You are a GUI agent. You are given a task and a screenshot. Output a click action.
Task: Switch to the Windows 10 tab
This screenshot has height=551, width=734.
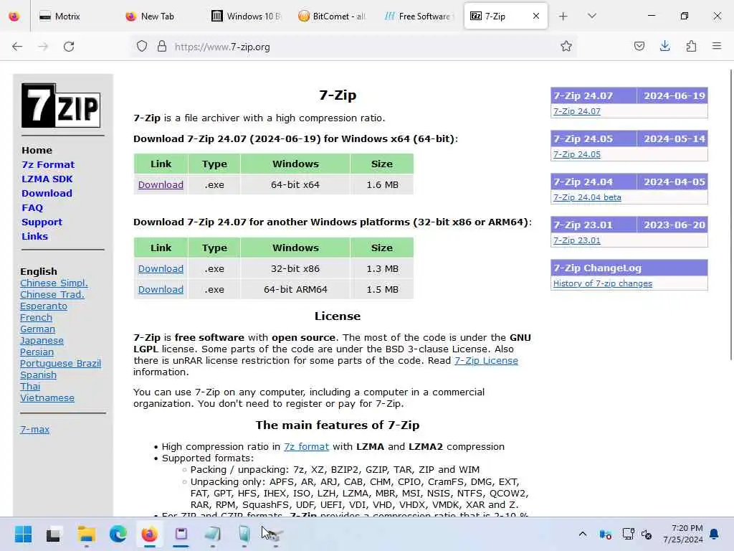[x=246, y=17]
